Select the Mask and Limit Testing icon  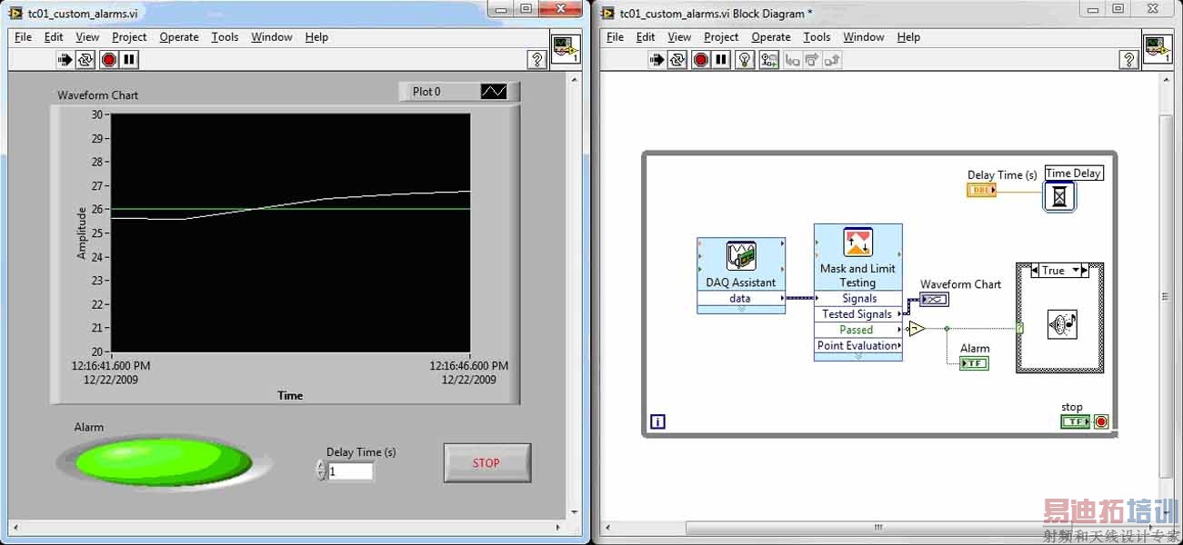coord(857,243)
